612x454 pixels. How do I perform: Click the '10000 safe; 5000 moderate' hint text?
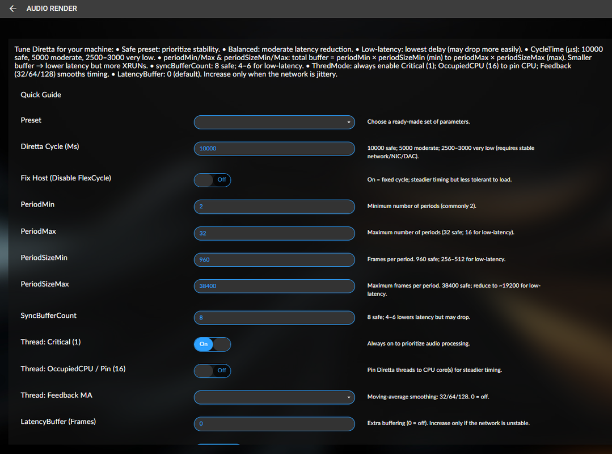pyautogui.click(x=451, y=152)
